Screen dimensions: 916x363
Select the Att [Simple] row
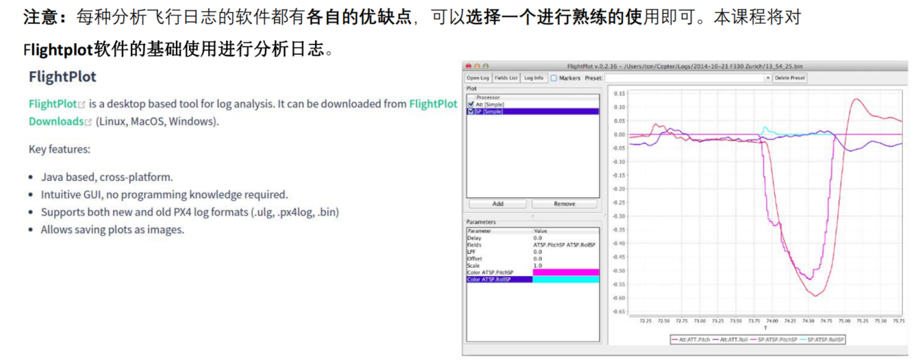tap(533, 104)
